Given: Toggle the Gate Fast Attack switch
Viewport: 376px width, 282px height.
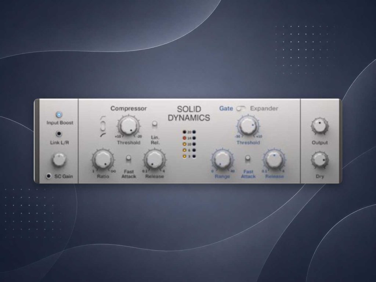Looking at the screenshot, I should (248, 159).
